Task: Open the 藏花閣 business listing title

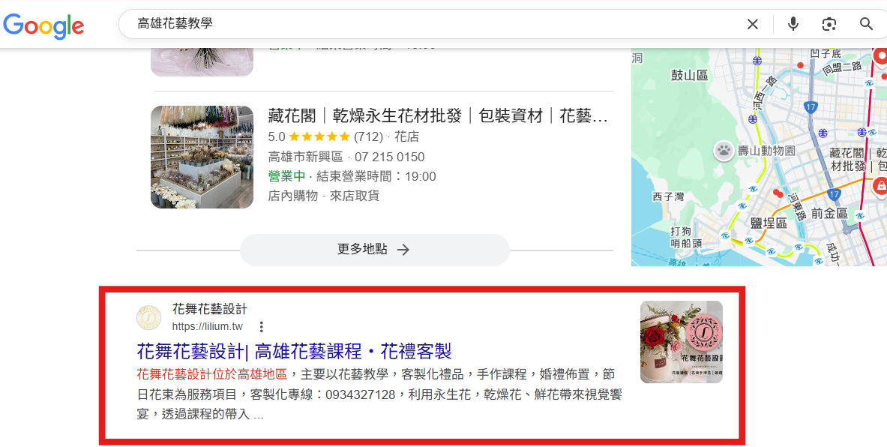Action: coord(438,116)
